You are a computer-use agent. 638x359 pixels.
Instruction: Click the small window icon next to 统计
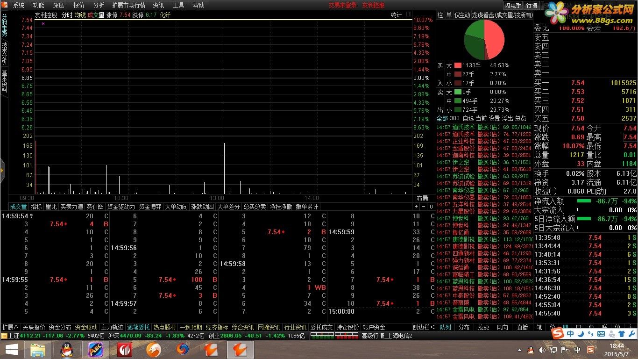[x=408, y=15]
